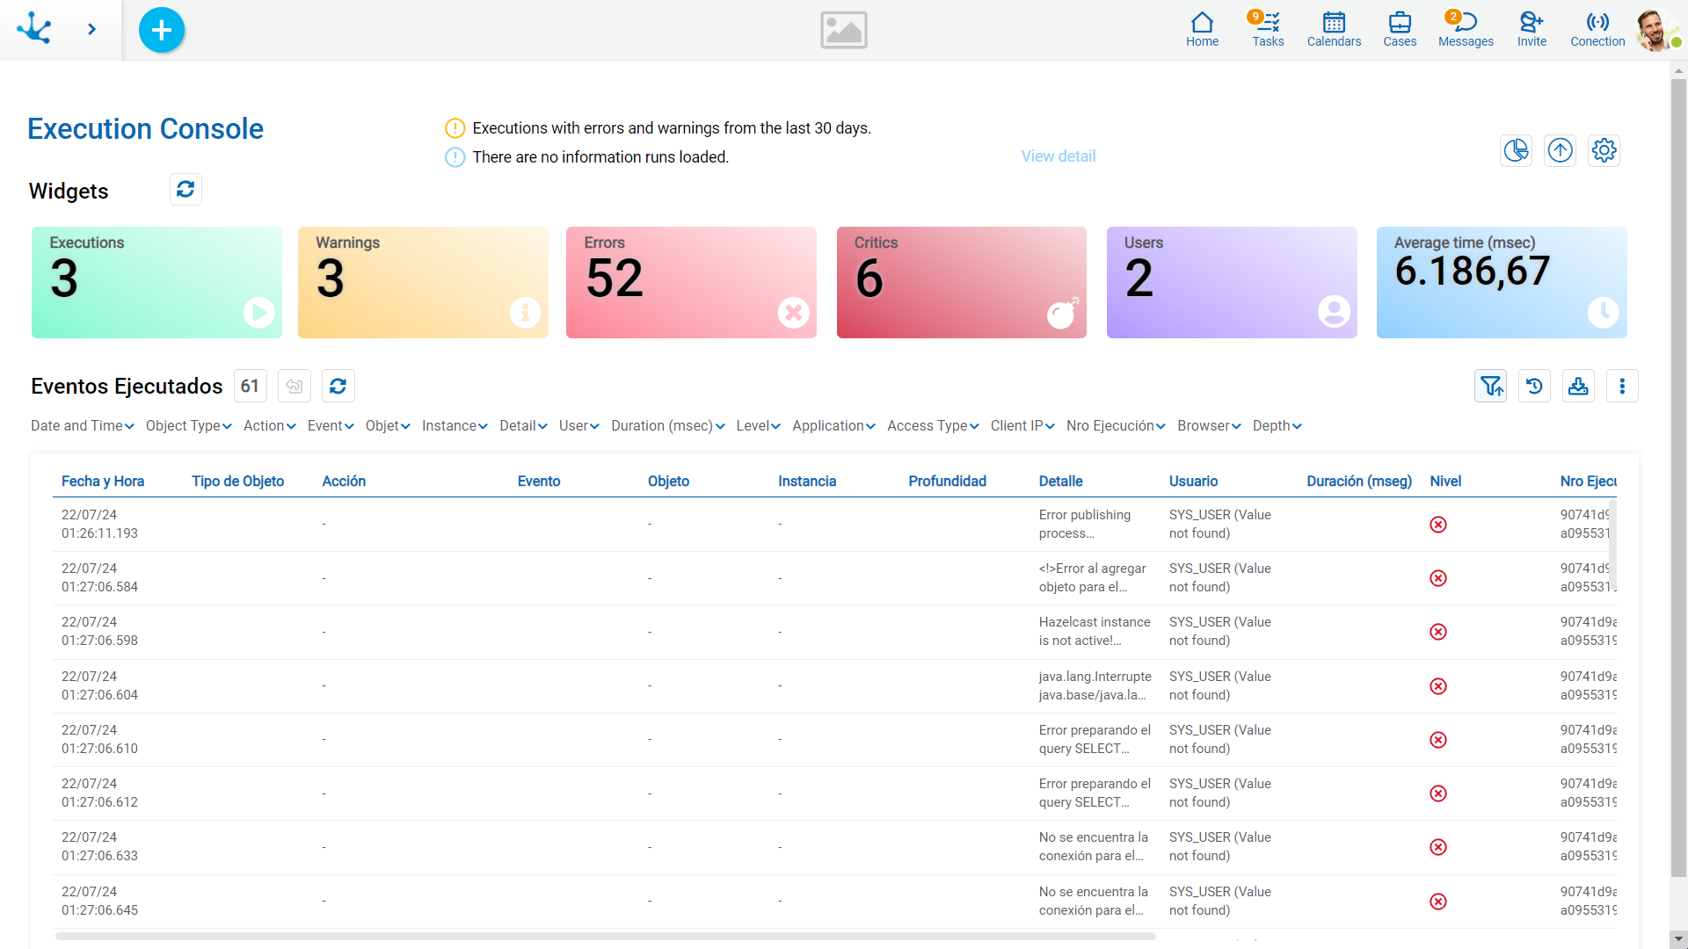Screen dimensions: 1688x949
Task: Click the View detail link
Action: coord(1058,156)
